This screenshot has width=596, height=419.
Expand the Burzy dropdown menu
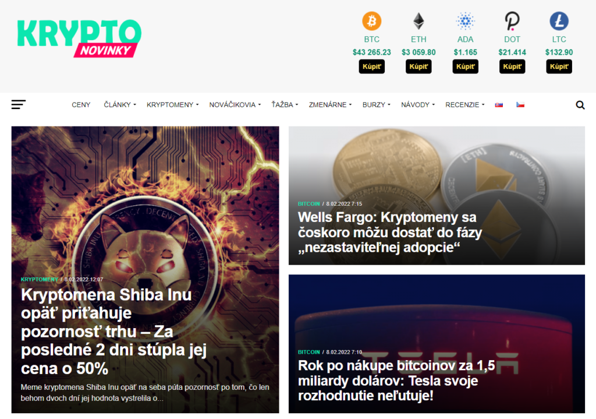click(377, 105)
